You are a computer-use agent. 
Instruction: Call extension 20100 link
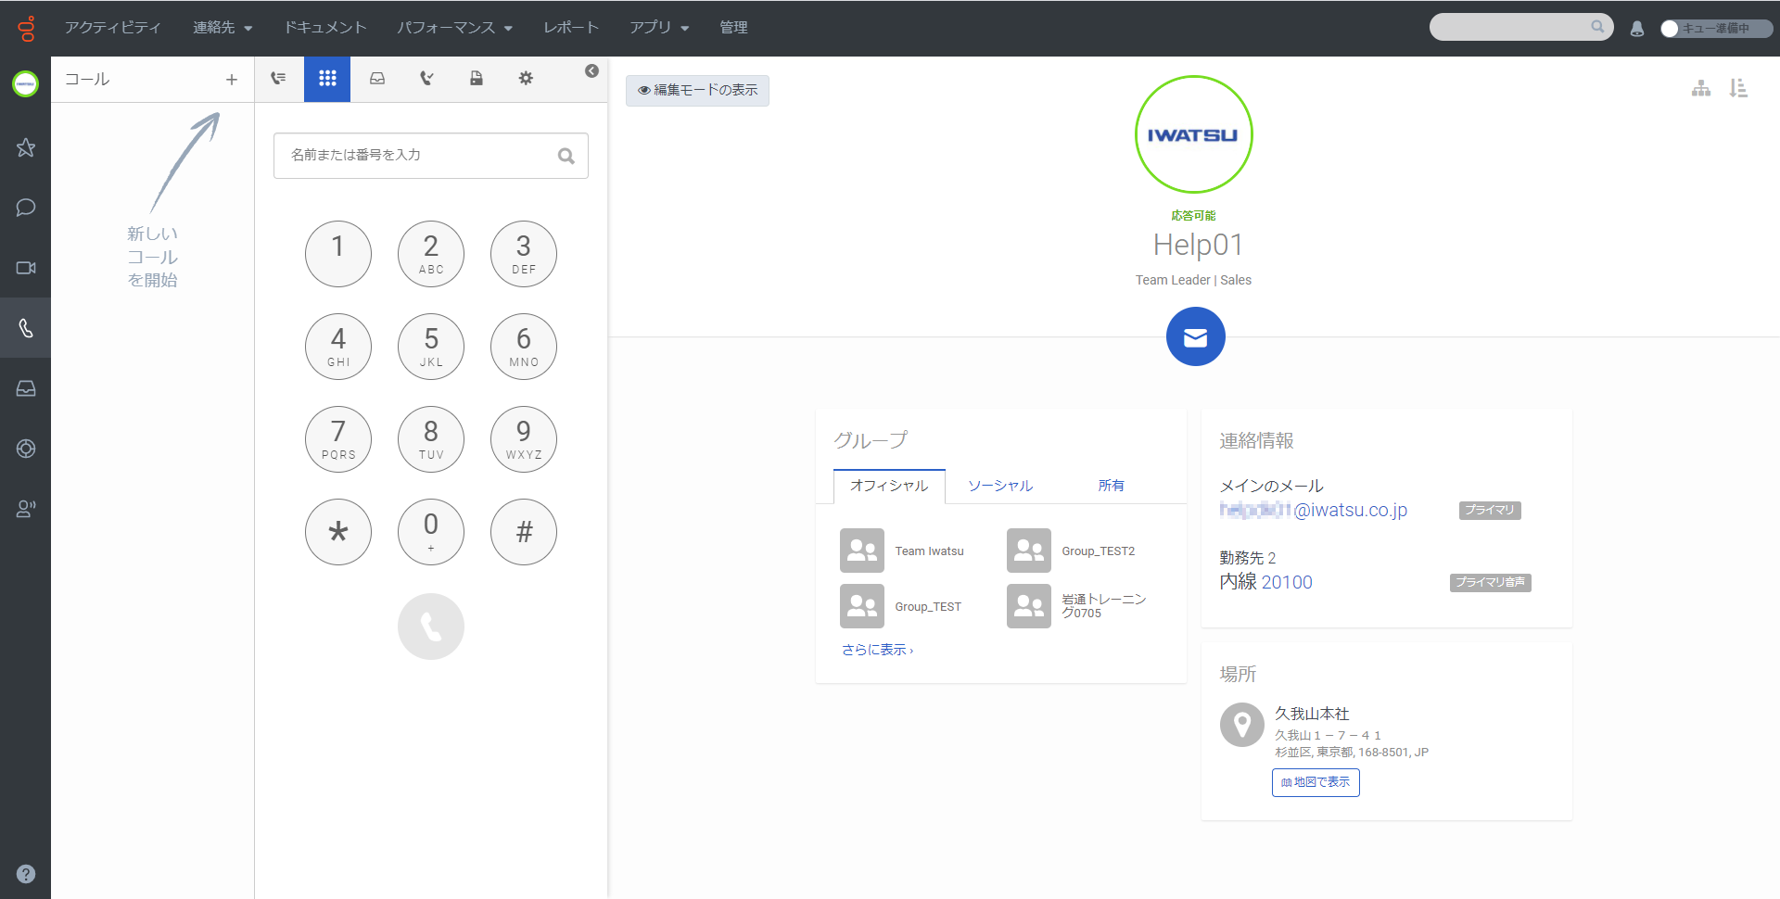(1286, 582)
